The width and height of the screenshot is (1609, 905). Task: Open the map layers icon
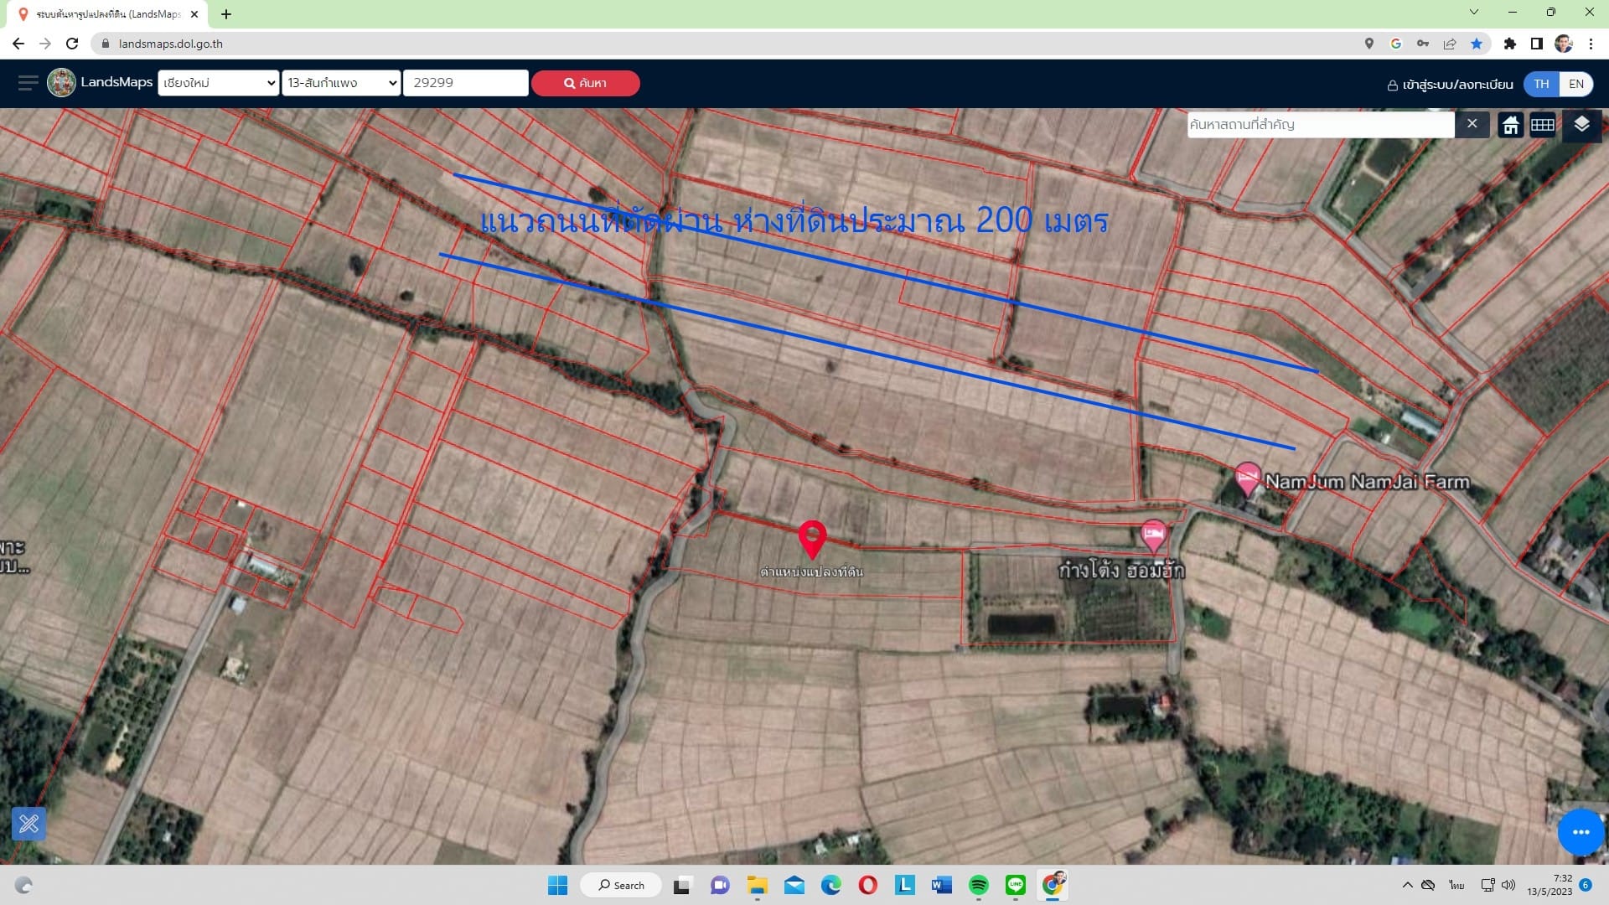point(1581,125)
